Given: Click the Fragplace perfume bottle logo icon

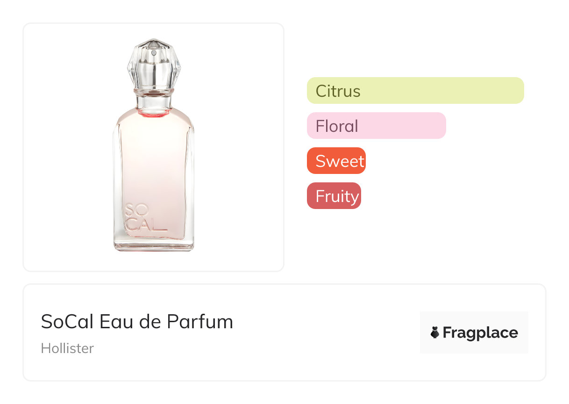Looking at the screenshot, I should [435, 332].
